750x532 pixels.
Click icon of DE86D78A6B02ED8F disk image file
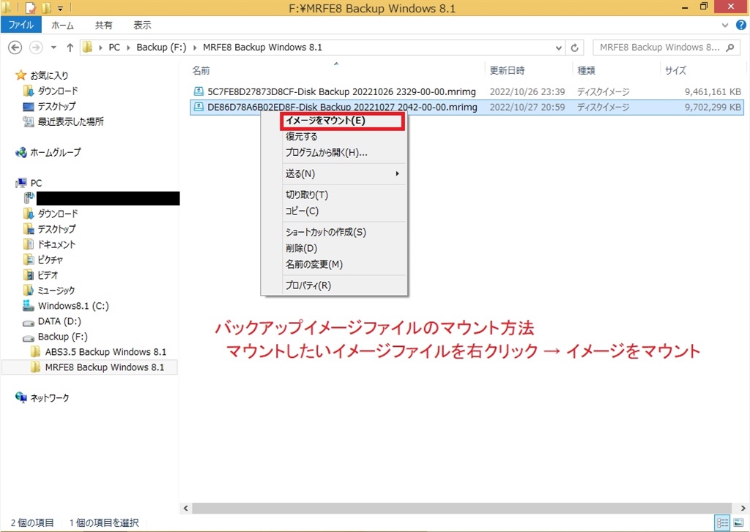pos(198,107)
